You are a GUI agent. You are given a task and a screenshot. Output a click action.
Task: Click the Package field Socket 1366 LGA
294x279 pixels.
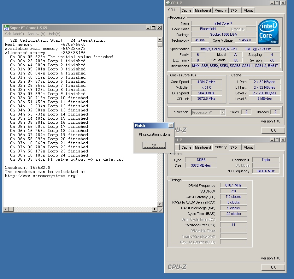click(x=224, y=34)
